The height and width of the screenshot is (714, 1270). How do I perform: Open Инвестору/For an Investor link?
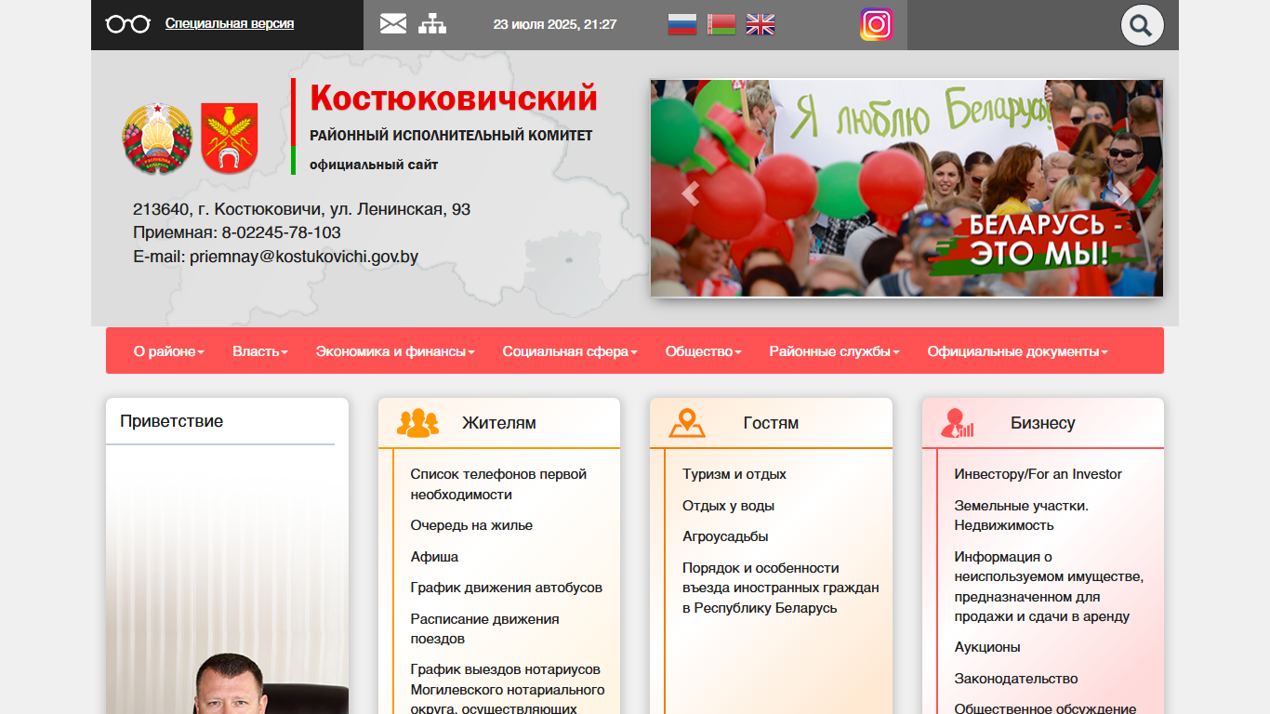(x=1038, y=474)
